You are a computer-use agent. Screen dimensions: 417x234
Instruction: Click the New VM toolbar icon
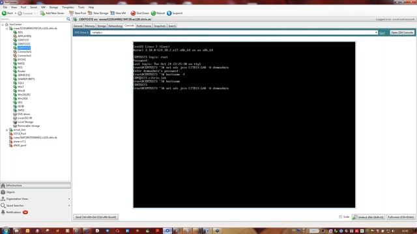[113, 13]
